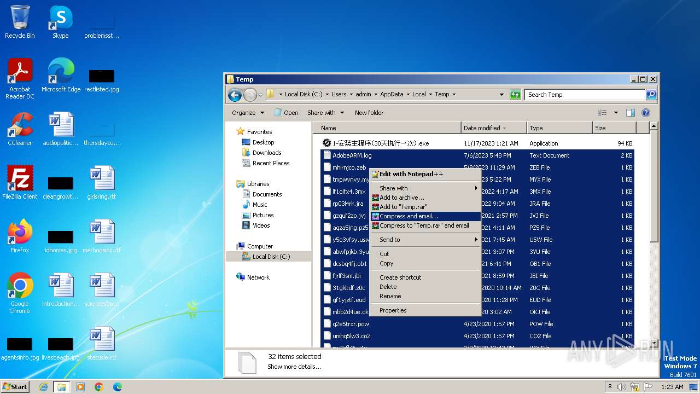Launch CCleaner desktop shortcut

[20, 129]
